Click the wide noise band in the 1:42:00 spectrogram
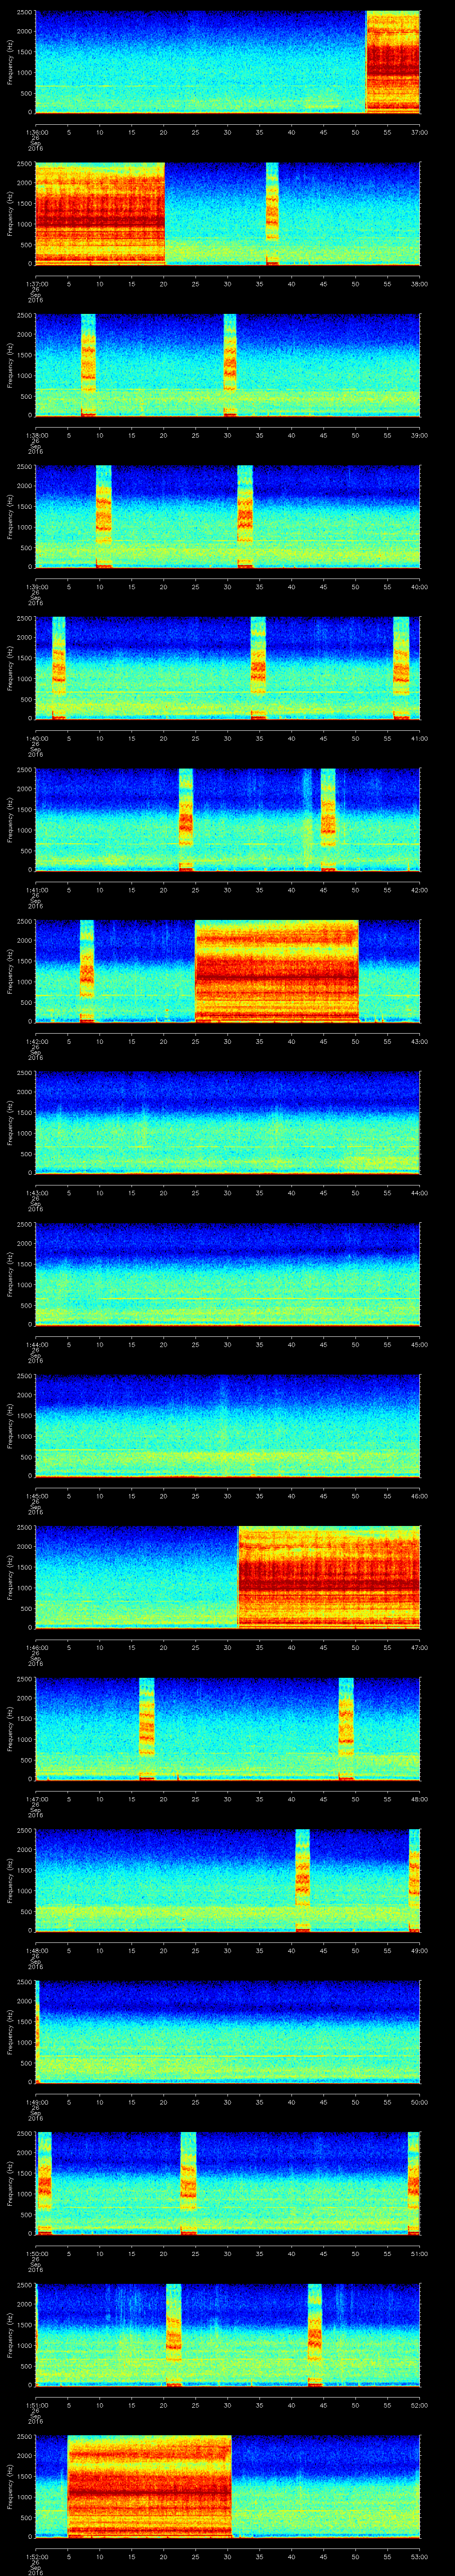 (x=277, y=970)
